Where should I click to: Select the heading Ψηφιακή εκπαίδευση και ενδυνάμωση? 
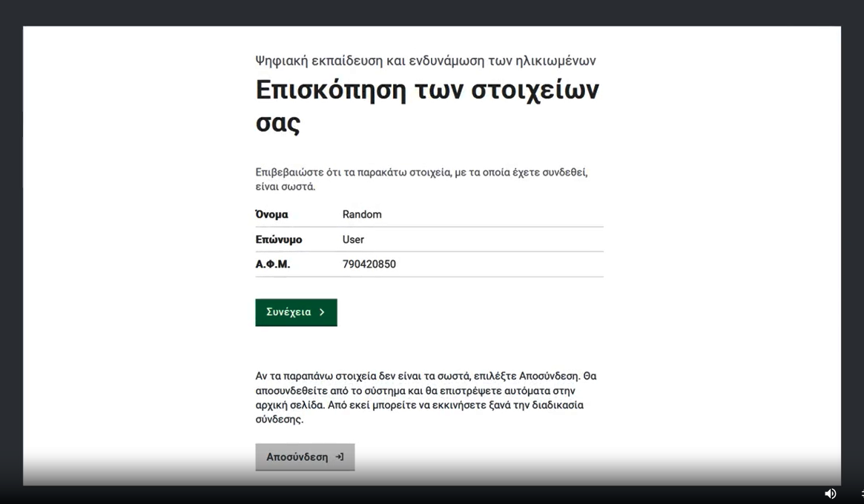click(x=424, y=60)
